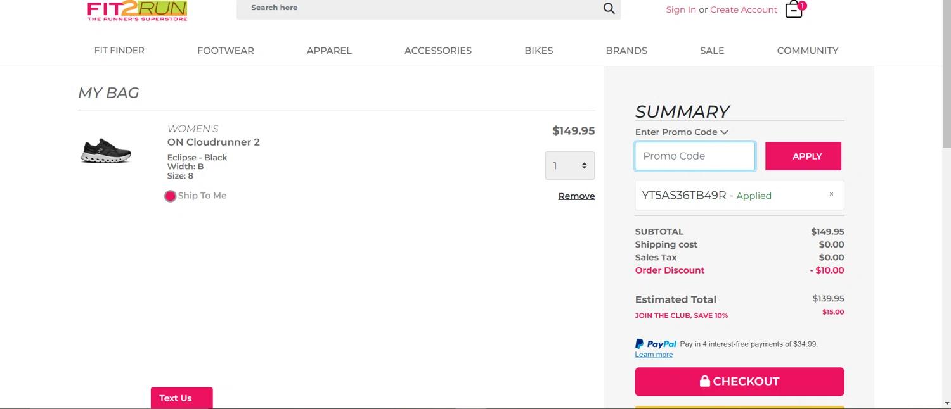Click the $149.95 item price
The width and height of the screenshot is (951, 409).
573,130
